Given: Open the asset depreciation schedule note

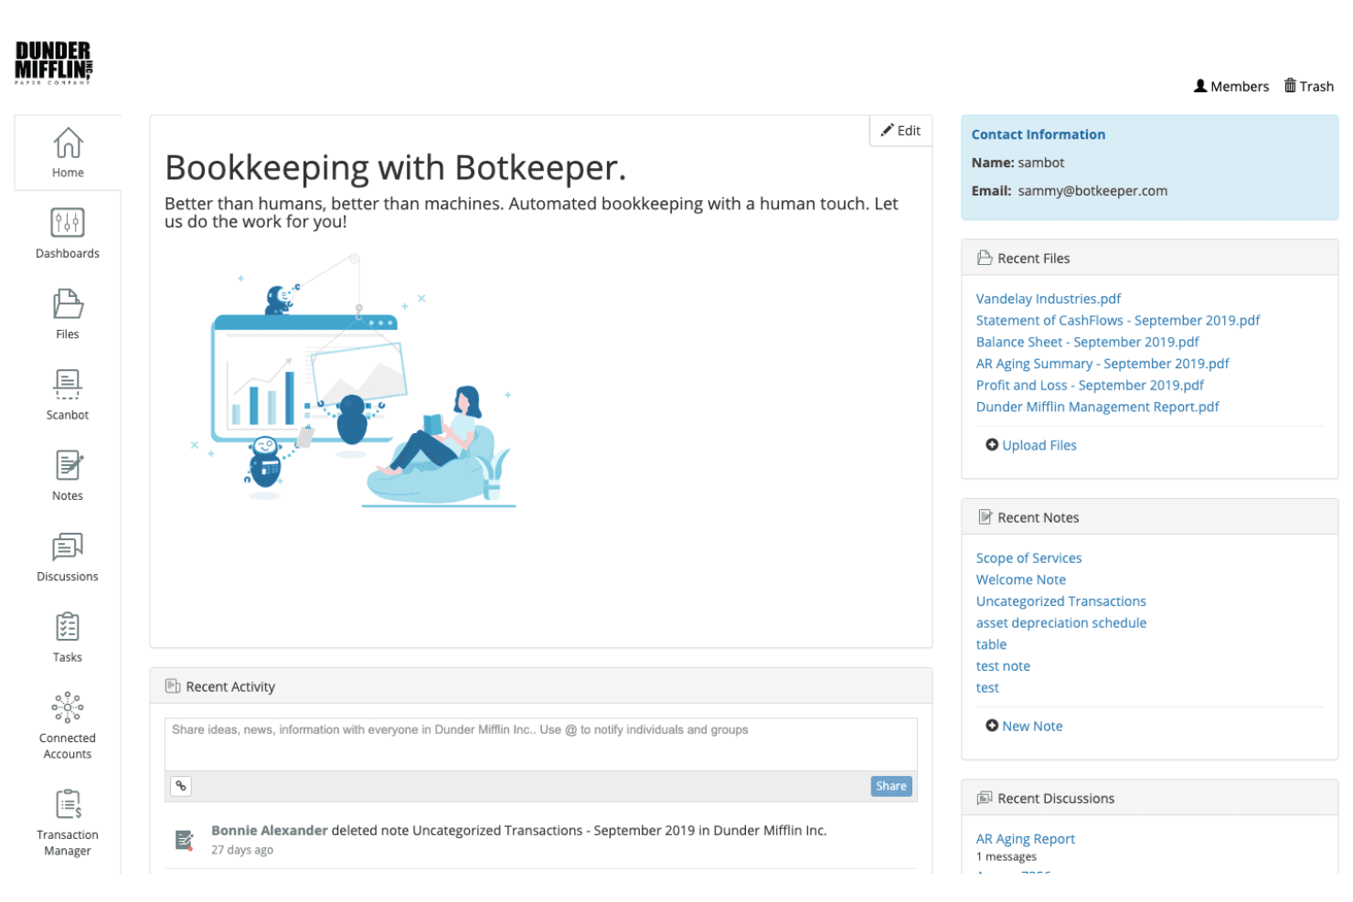Looking at the screenshot, I should [x=1061, y=623].
